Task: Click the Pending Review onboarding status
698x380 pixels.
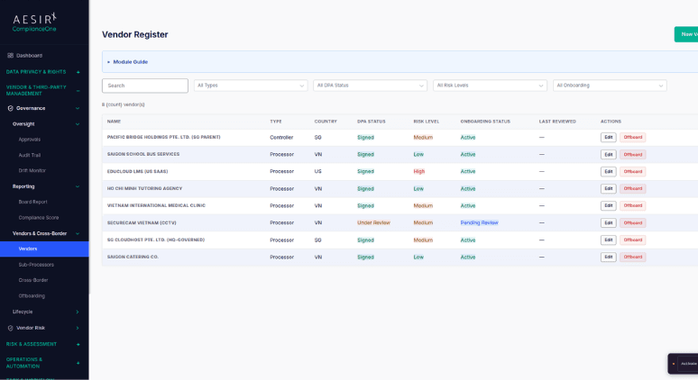Action: coord(480,223)
